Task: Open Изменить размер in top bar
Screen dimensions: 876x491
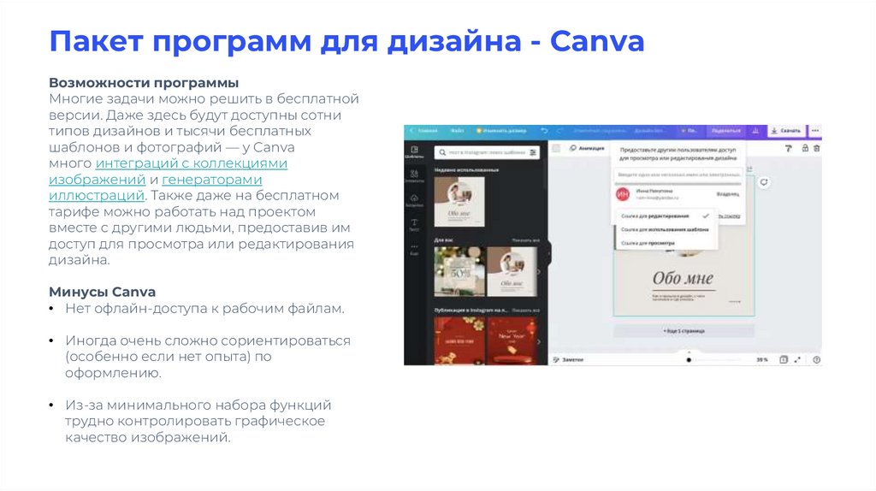Action: [501, 131]
